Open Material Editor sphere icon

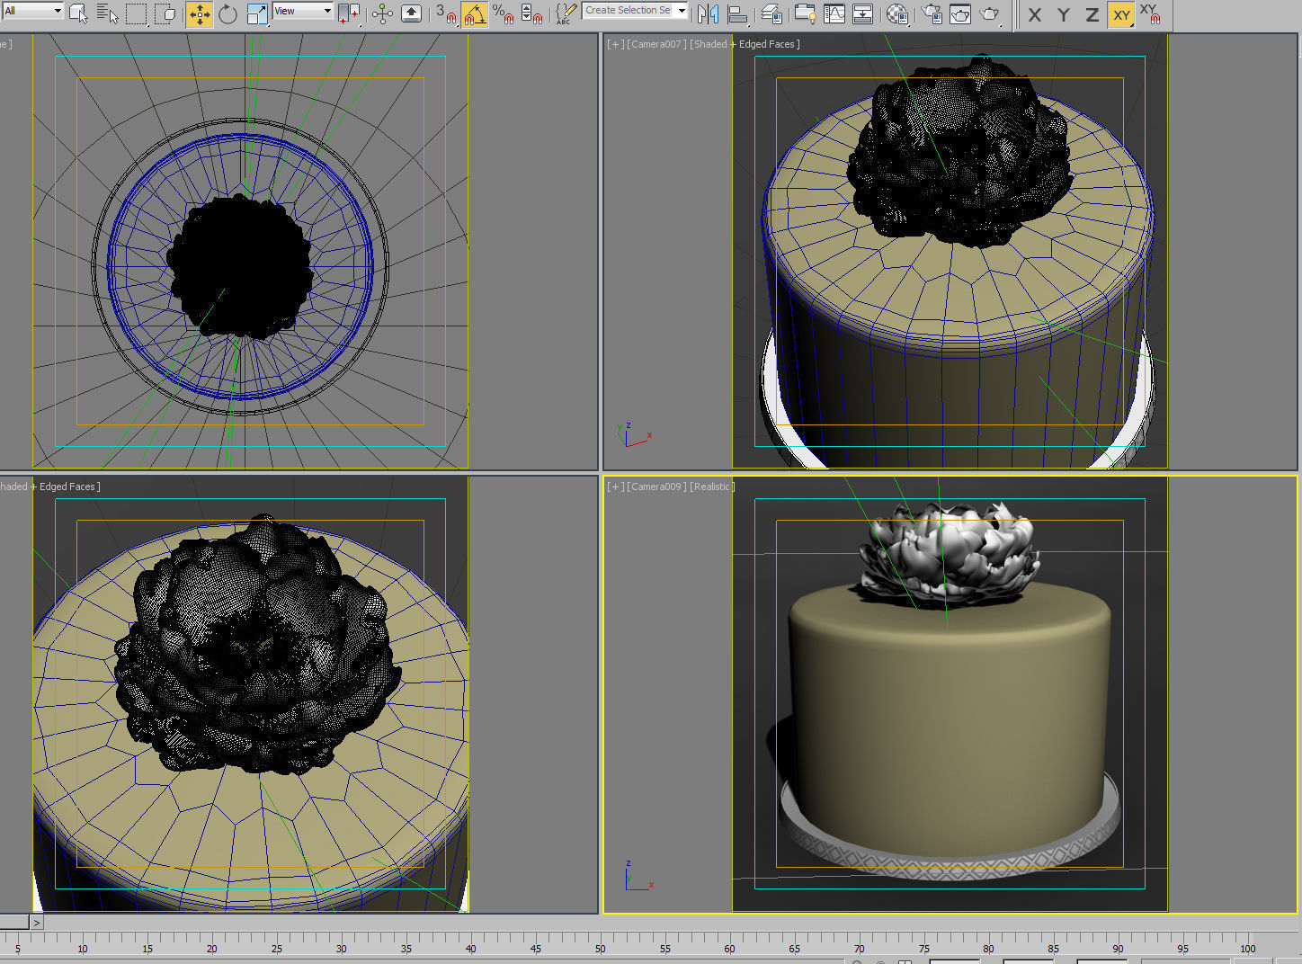[x=897, y=13]
